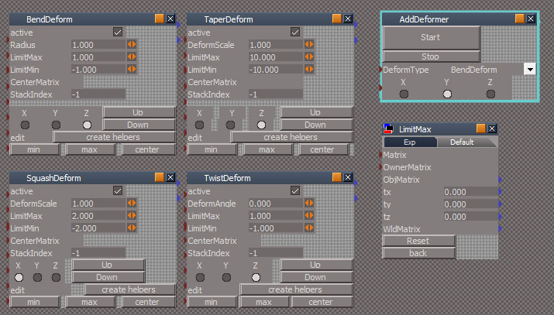The height and width of the screenshot is (315, 554).
Task: Close the AddDeformer node
Action: (530, 19)
